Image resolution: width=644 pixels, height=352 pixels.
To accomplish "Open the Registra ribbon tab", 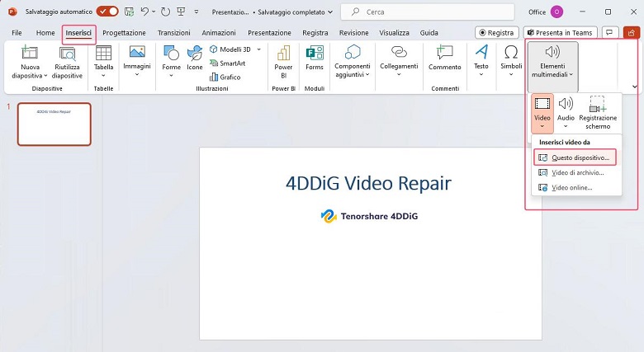I will click(x=315, y=33).
